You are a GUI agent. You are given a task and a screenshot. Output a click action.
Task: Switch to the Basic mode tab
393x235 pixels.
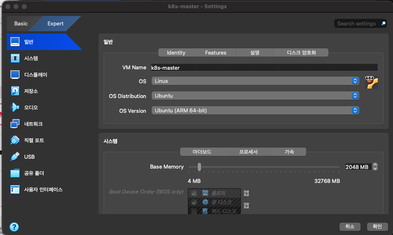click(x=21, y=23)
